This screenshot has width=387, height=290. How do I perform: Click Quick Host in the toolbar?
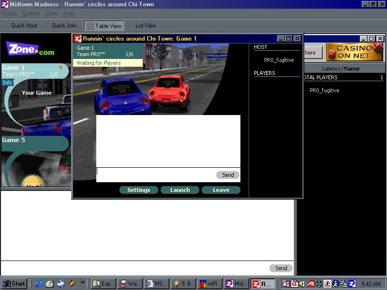[24, 26]
